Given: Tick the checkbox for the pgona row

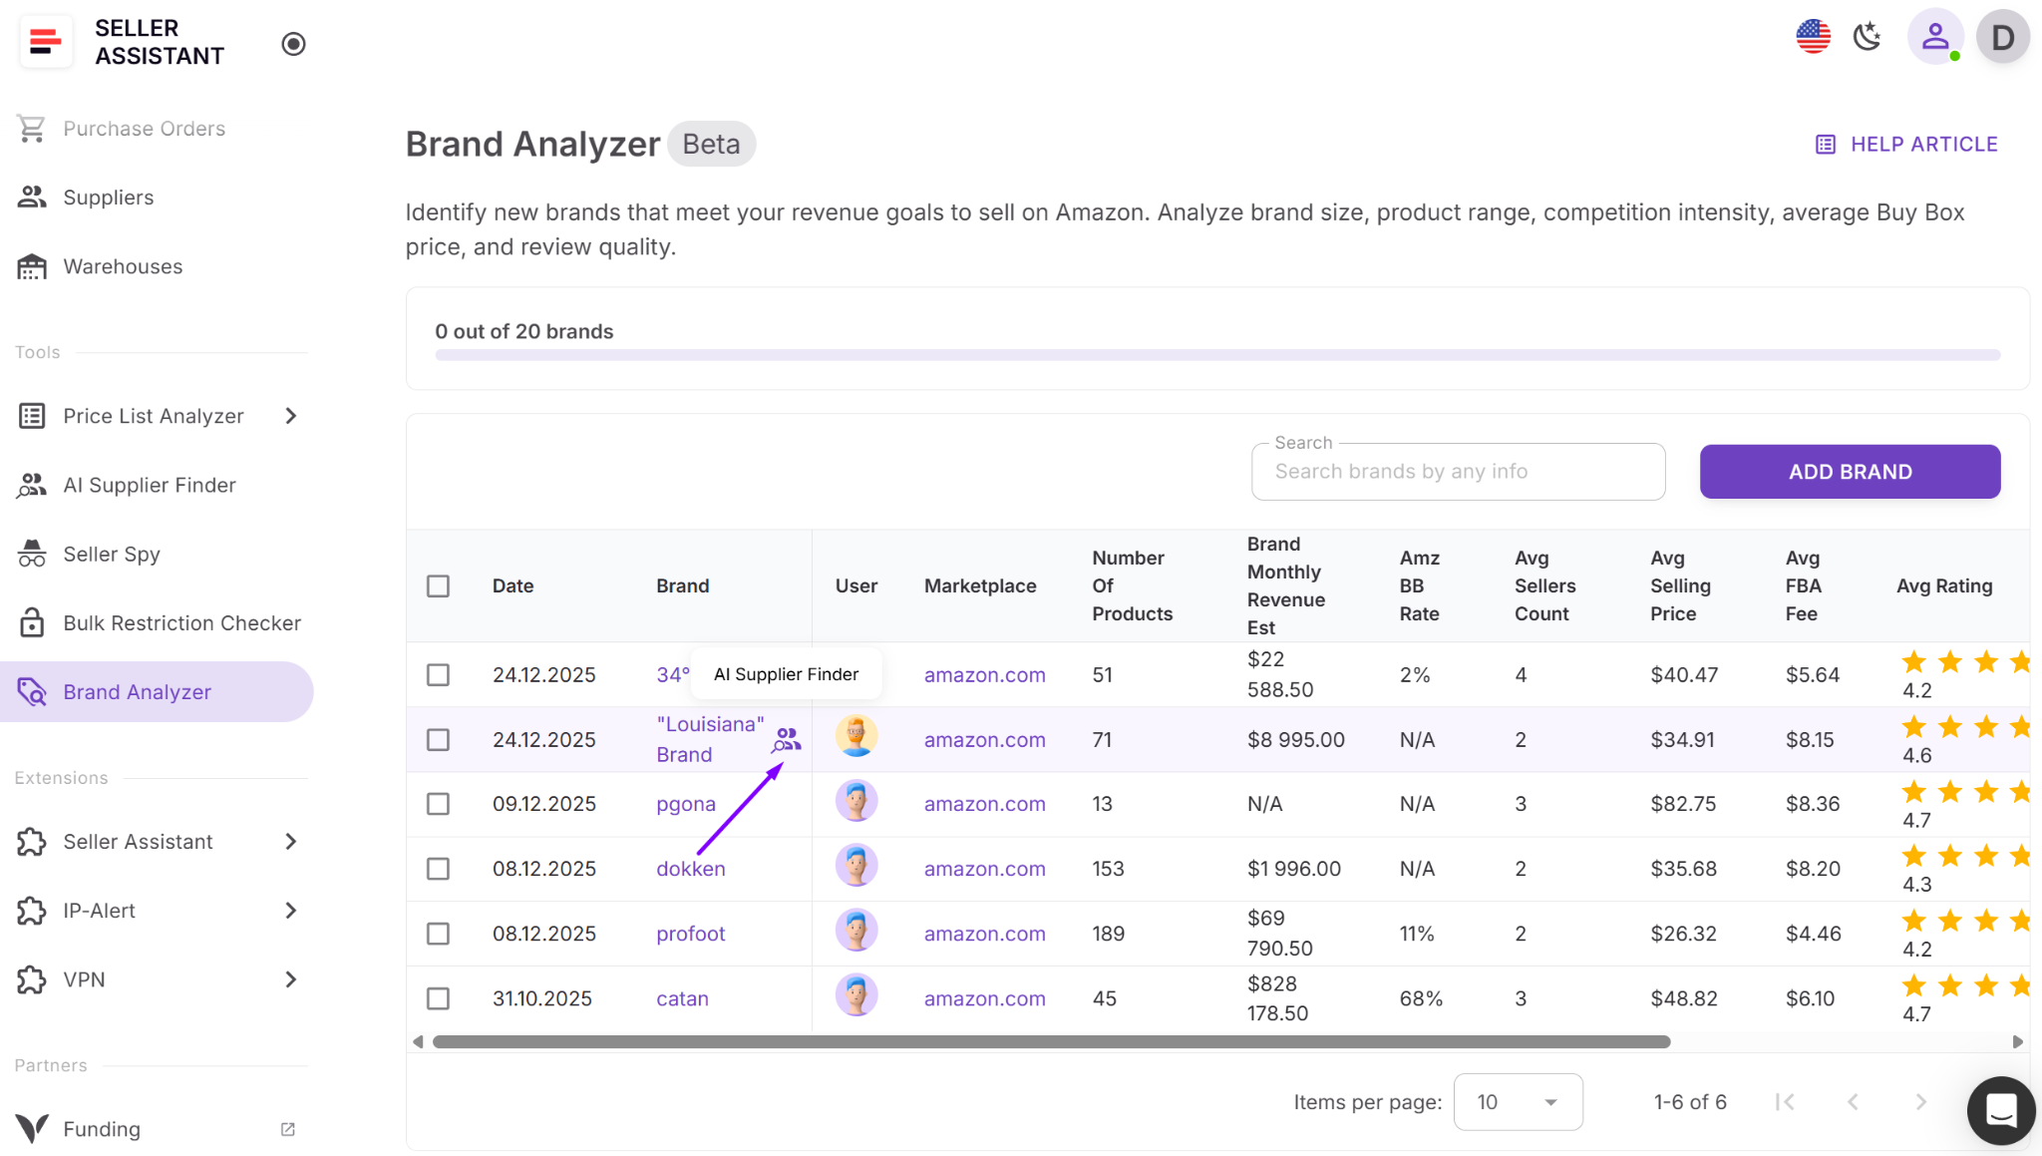Looking at the screenshot, I should pos(438,803).
